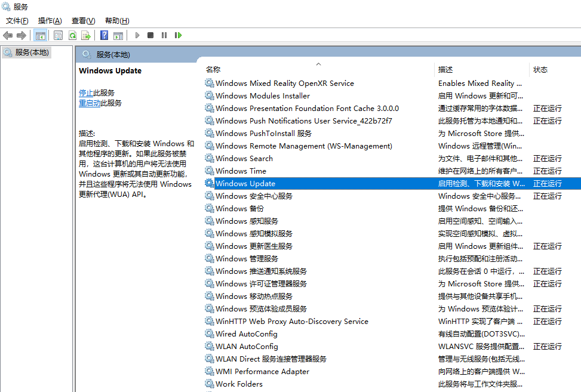The image size is (581, 392).
Task: Select Windows Push Notifications User Service row
Action: click(392, 121)
